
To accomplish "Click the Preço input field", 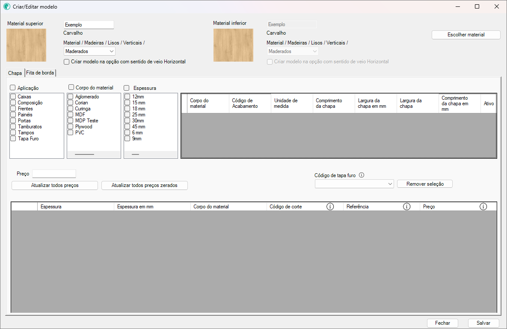I will (x=54, y=174).
